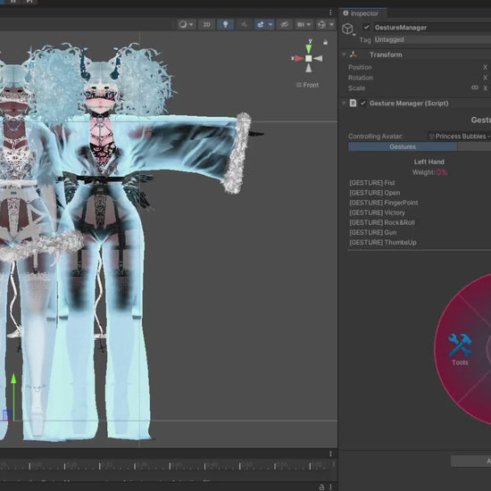Click the Position label
The height and width of the screenshot is (491, 491).
pyautogui.click(x=360, y=67)
